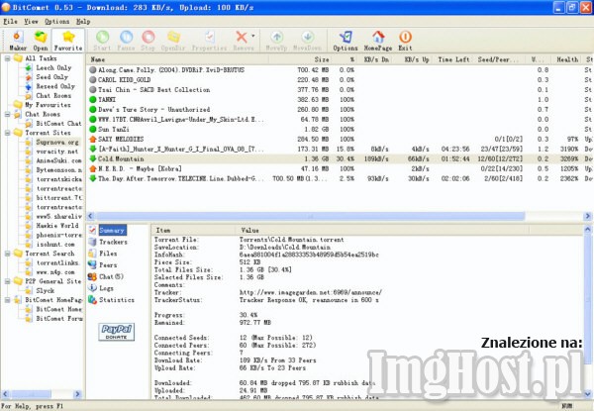
Task: Select Seed Only filter in tree
Action: point(51,77)
